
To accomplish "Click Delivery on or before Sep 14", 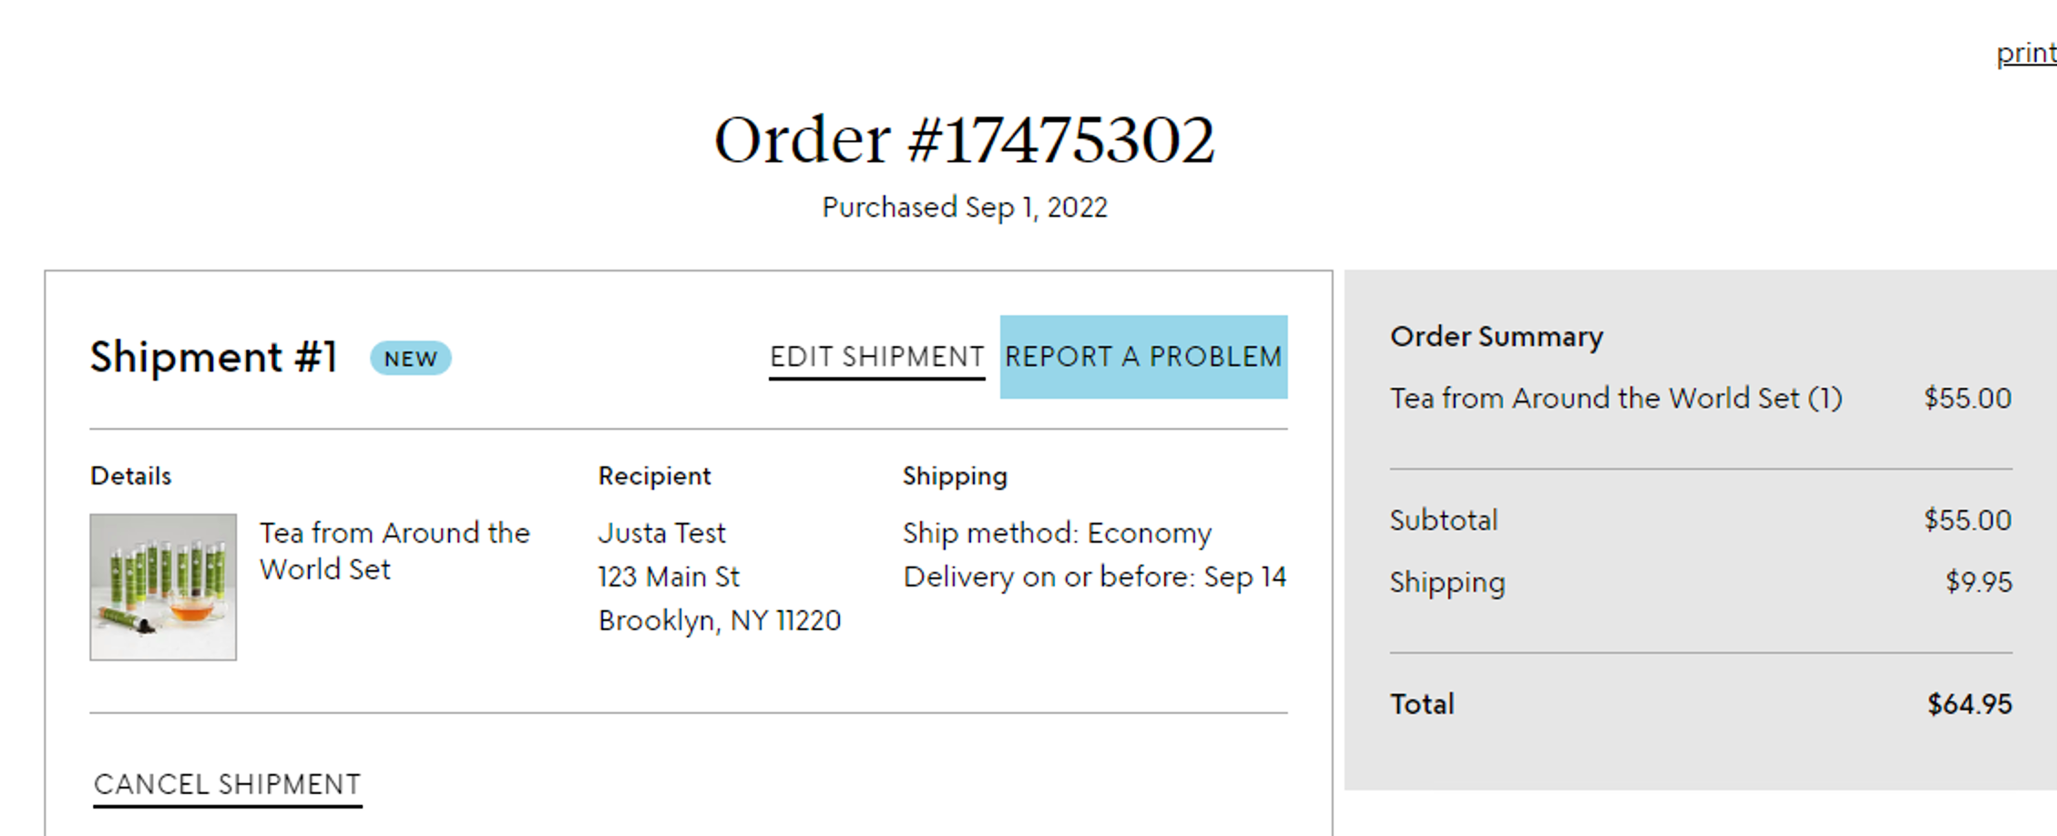I will [x=1094, y=576].
